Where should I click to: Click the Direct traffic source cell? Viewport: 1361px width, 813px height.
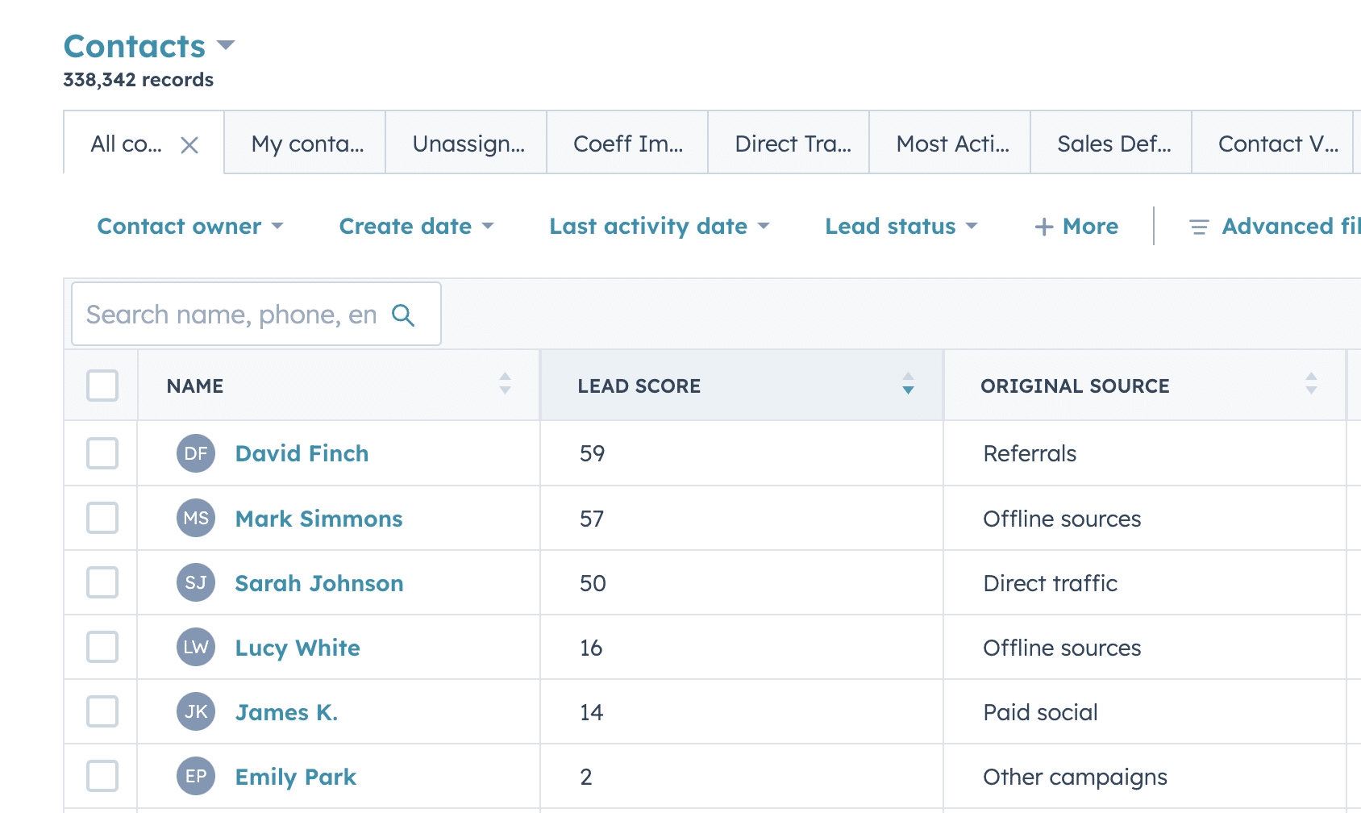pos(1051,583)
